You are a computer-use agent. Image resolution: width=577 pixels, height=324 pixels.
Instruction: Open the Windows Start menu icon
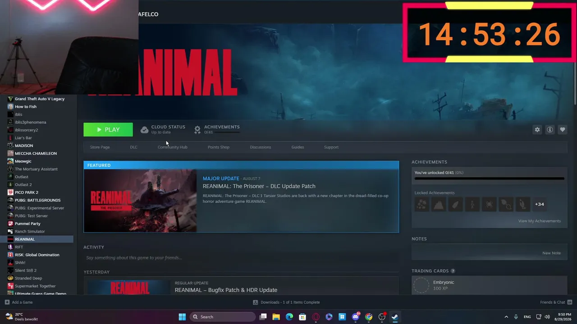182,317
